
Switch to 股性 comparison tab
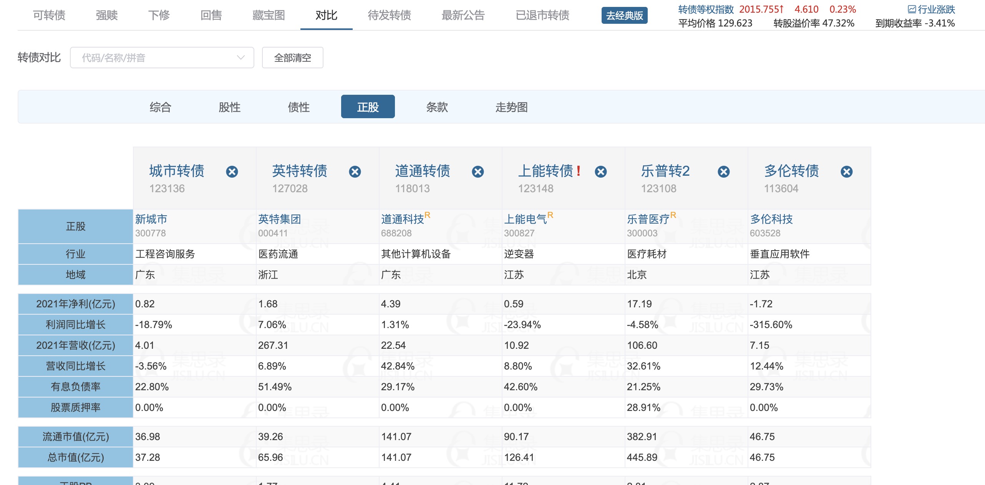tap(229, 107)
